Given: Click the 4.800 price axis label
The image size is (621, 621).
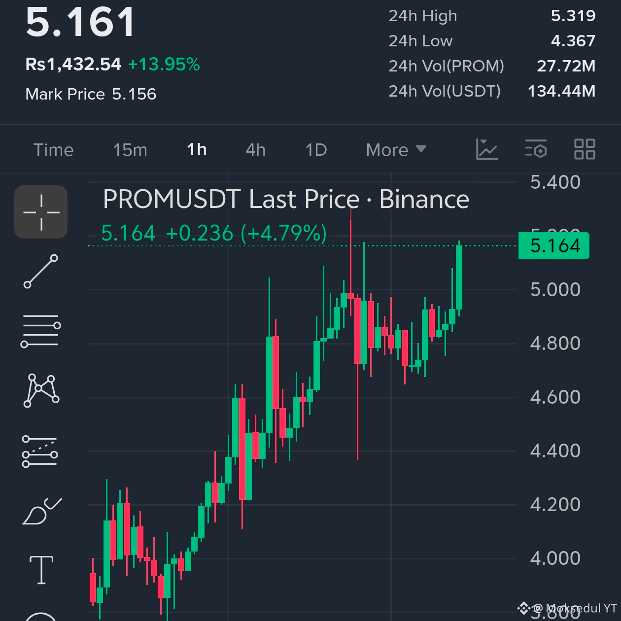Looking at the screenshot, I should point(555,343).
